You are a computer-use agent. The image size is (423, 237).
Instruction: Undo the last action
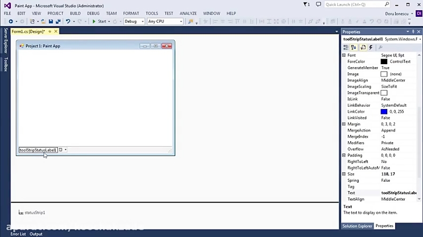click(x=68, y=22)
